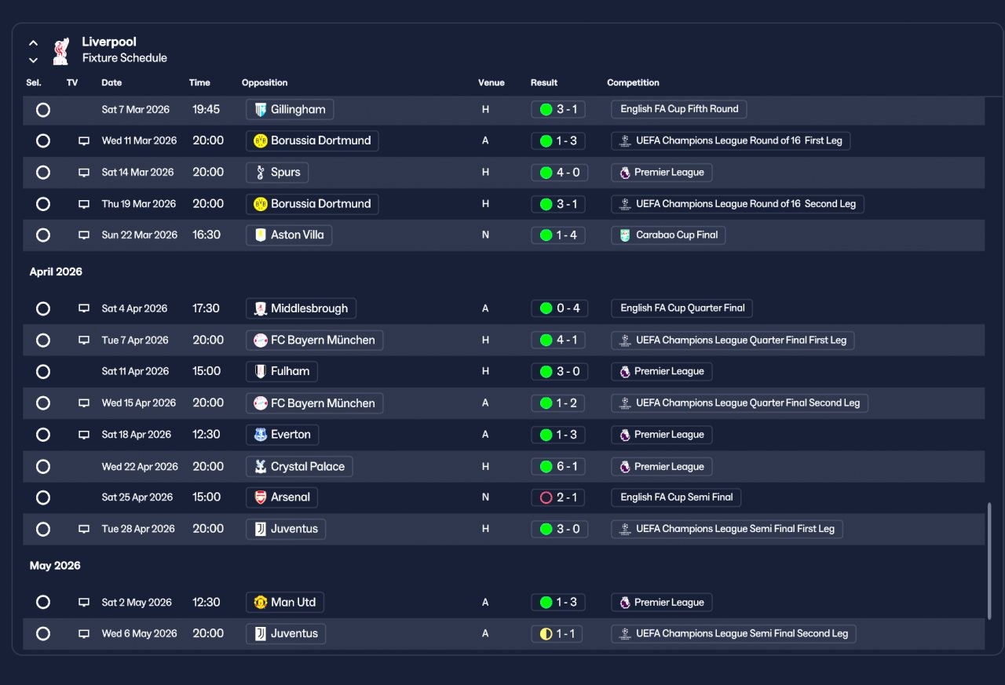This screenshot has height=685, width=1005.
Task: Click Carabao Cup trophy icon
Action: (x=625, y=235)
